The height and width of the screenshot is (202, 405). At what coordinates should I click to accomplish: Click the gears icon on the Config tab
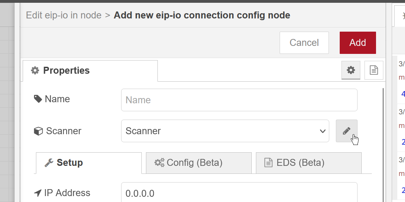point(159,163)
